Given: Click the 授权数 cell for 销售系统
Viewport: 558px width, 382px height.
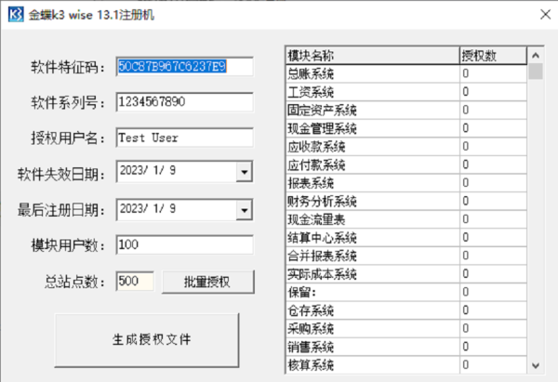Looking at the screenshot, I should [x=493, y=347].
